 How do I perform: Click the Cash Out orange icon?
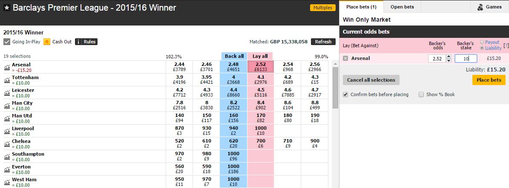(47, 42)
